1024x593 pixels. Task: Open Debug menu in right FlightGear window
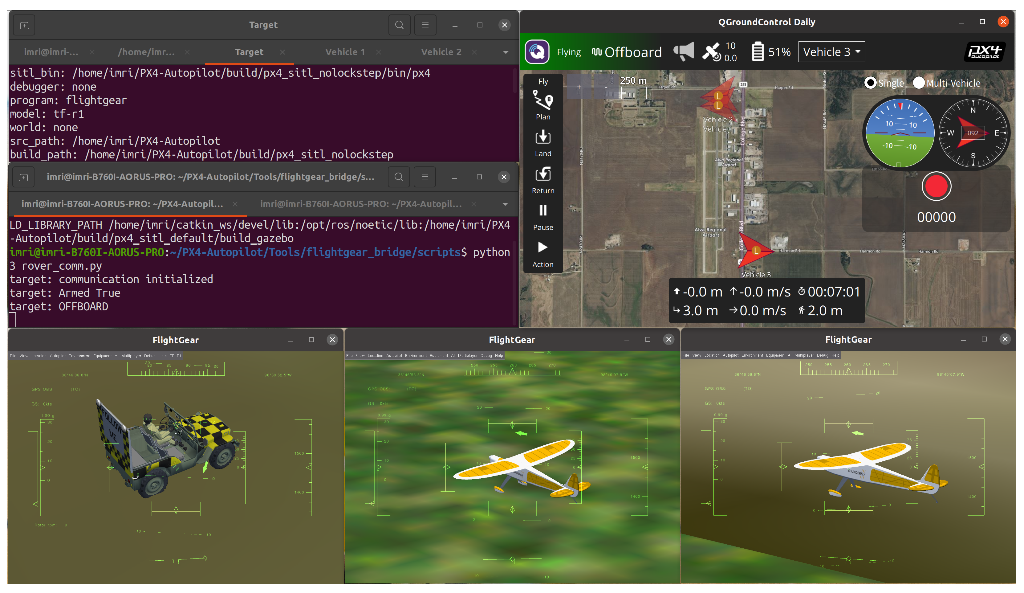click(822, 355)
